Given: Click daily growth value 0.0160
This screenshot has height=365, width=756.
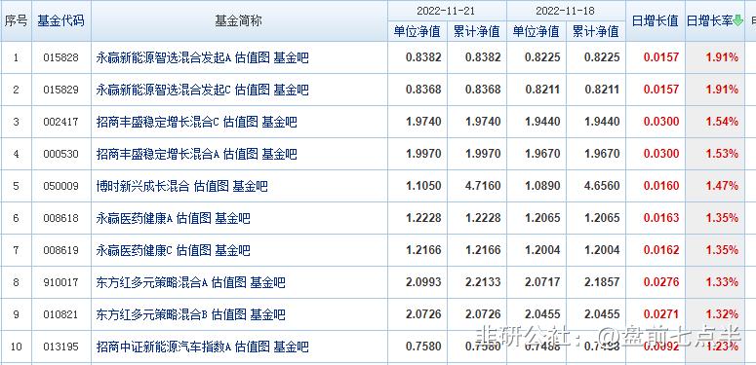Looking at the screenshot, I should click(661, 186).
